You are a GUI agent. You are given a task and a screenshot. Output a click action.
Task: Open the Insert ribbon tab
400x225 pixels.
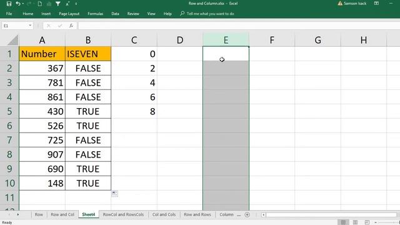coord(46,14)
